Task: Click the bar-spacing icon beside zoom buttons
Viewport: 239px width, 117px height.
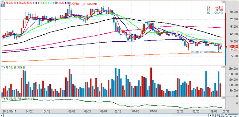Action: [x=222, y=115]
